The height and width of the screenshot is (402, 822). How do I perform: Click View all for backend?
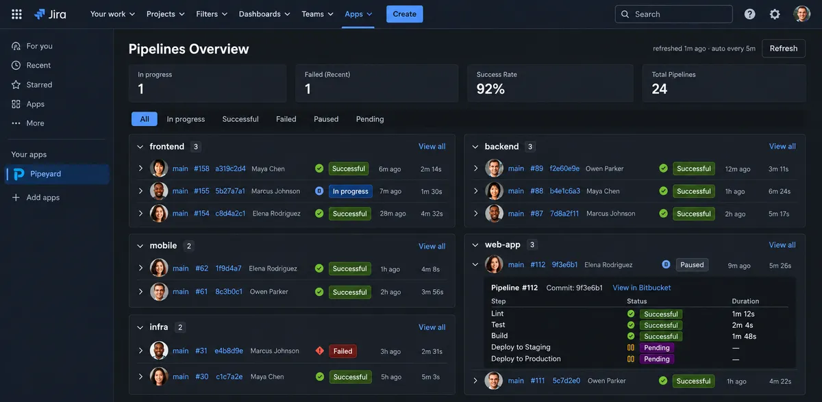coord(782,147)
